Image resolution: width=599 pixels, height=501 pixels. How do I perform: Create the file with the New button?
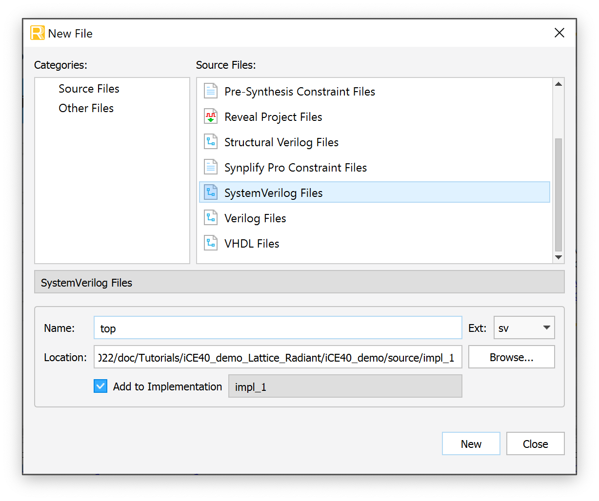coord(471,443)
